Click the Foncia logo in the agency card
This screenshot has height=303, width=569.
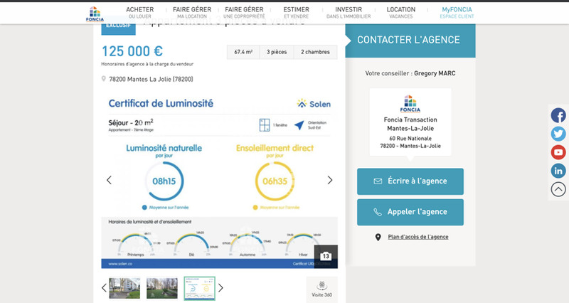(x=410, y=104)
